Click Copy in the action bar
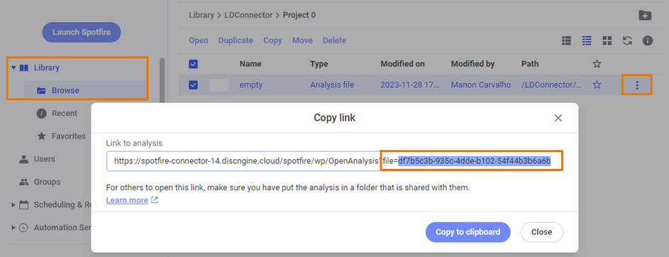The width and height of the screenshot is (669, 257). 272,40
